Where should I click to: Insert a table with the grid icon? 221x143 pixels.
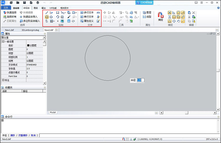(69, 21)
